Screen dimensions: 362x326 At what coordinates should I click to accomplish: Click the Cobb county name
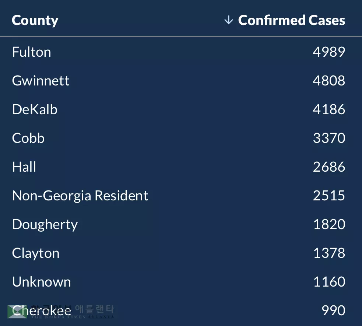pyautogui.click(x=28, y=138)
